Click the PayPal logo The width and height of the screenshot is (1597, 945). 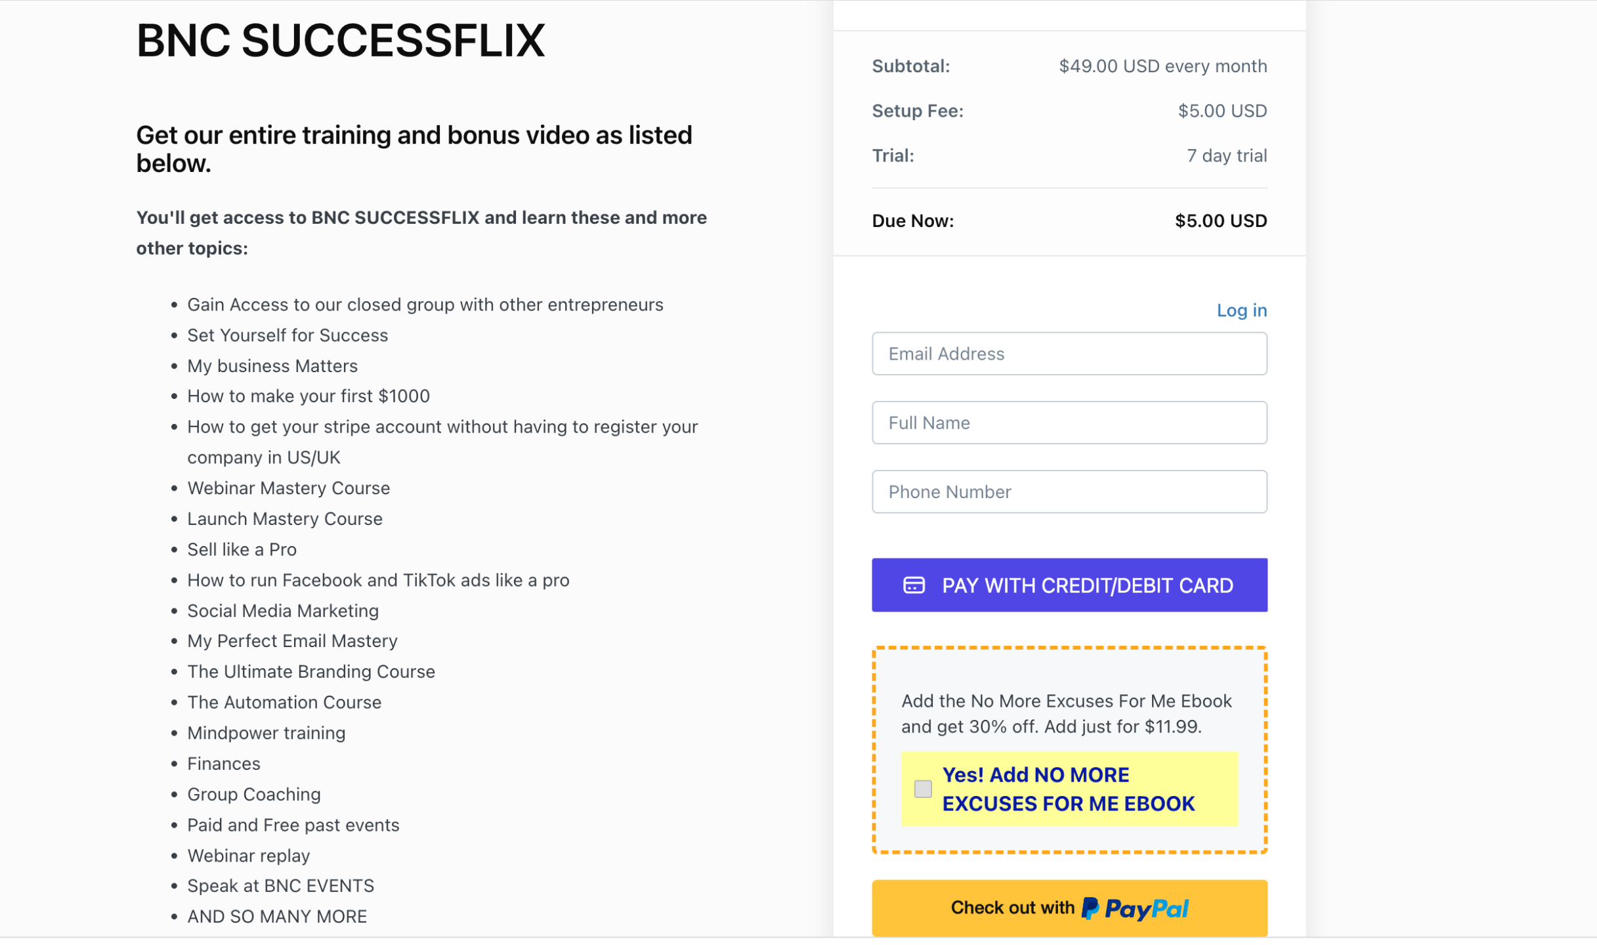[x=1135, y=909]
